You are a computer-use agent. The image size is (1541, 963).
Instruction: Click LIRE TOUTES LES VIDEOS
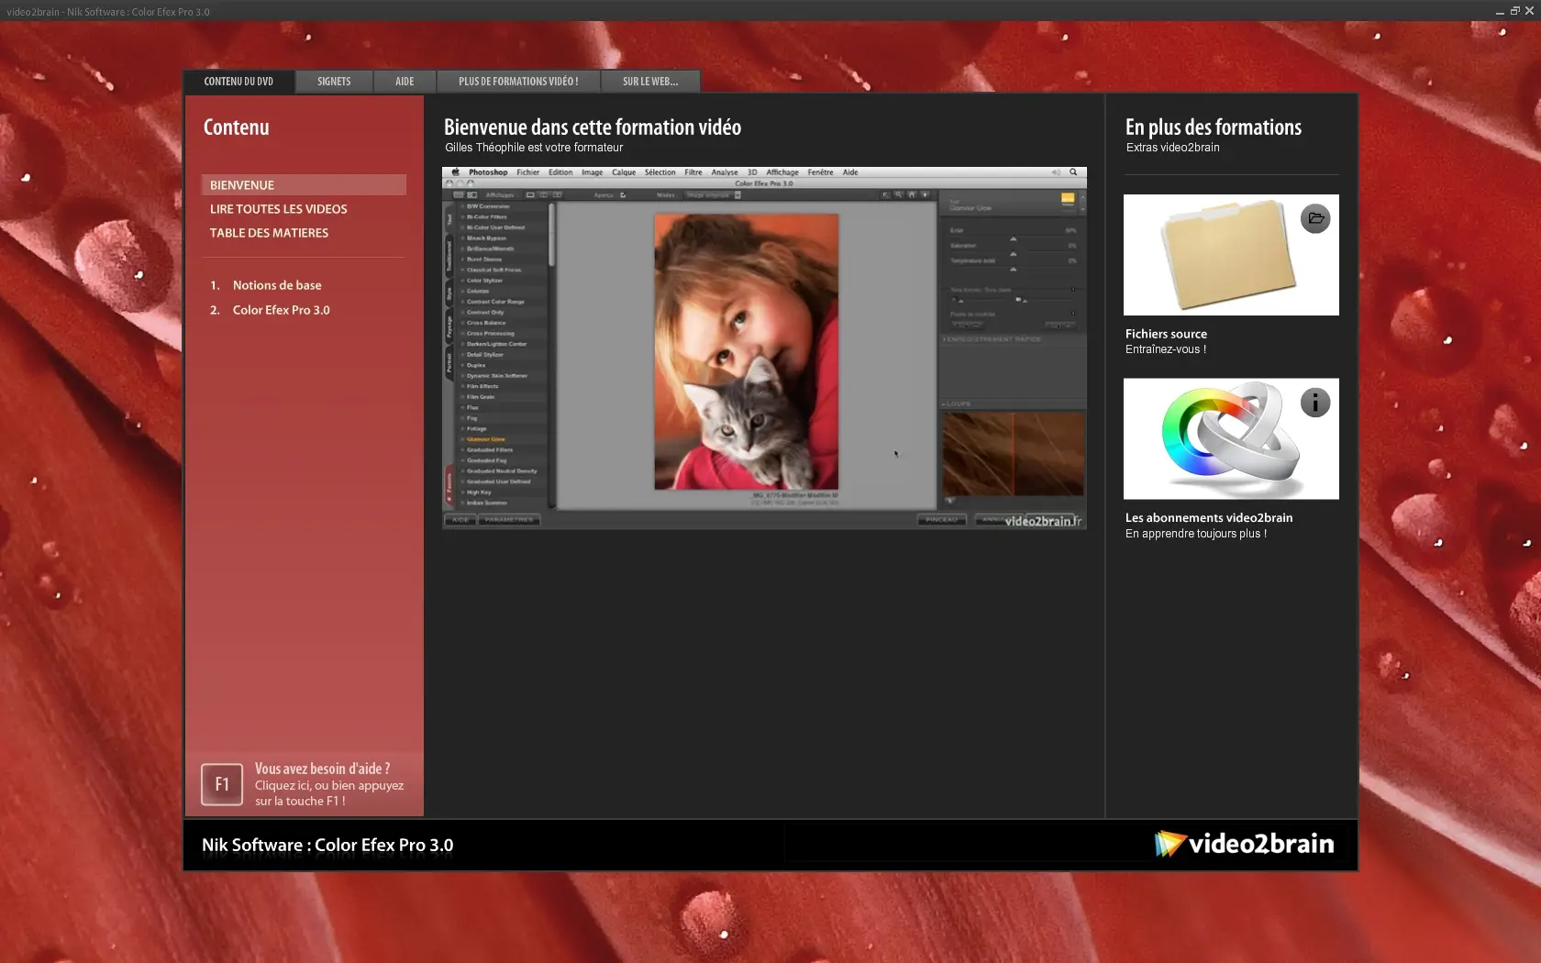point(279,209)
